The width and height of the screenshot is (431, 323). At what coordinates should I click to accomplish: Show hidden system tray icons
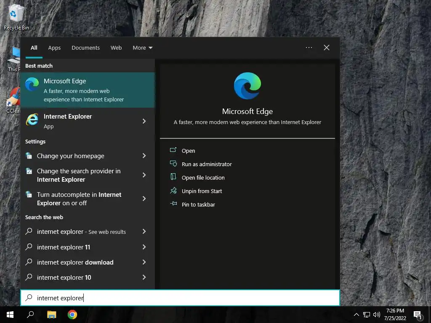tap(356, 315)
